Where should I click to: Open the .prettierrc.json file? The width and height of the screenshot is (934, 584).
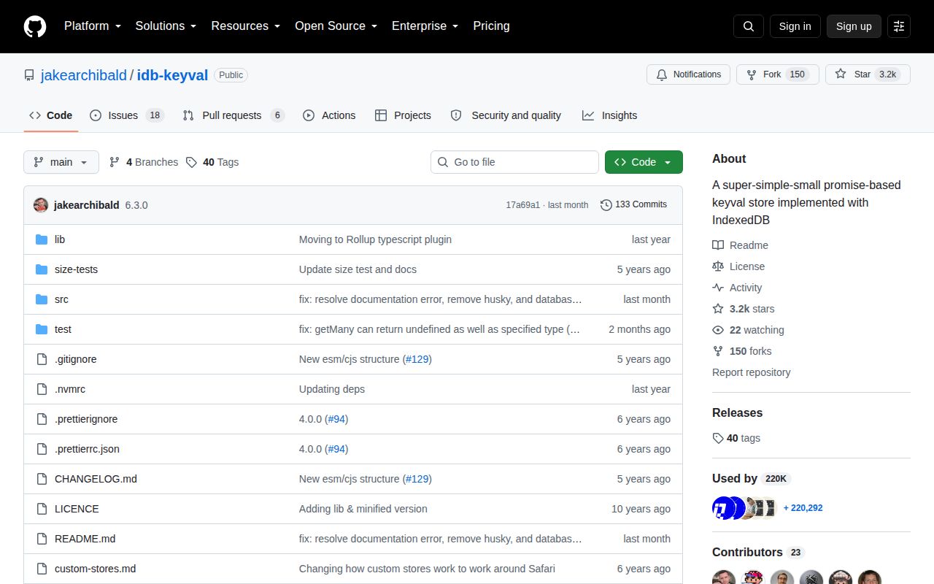click(87, 449)
